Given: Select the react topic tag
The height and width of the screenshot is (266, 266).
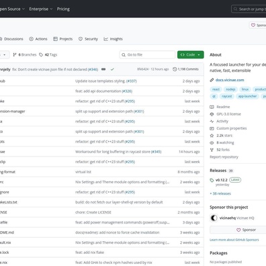Looking at the screenshot, I should [x=216, y=89].
